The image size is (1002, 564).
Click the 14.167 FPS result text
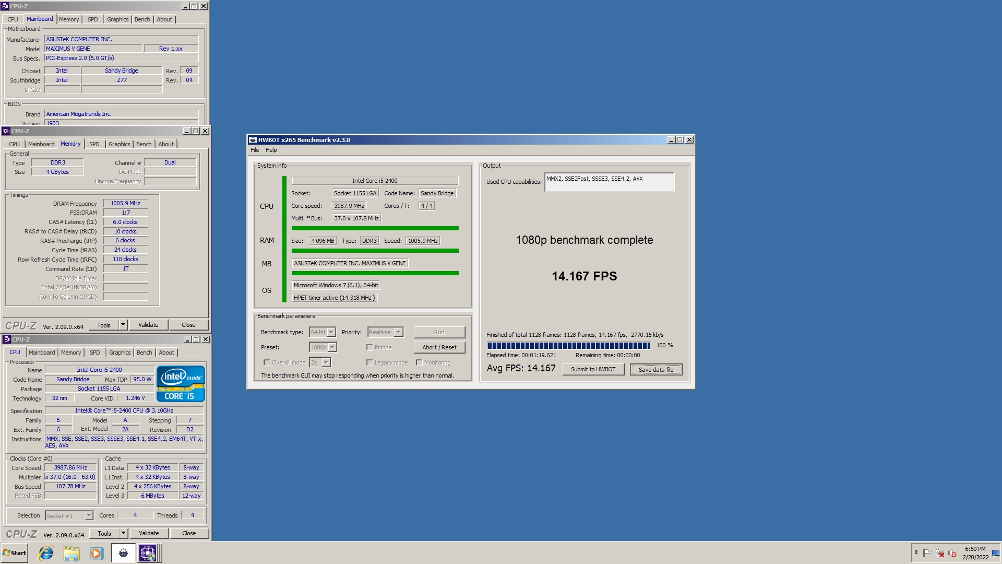coord(584,276)
